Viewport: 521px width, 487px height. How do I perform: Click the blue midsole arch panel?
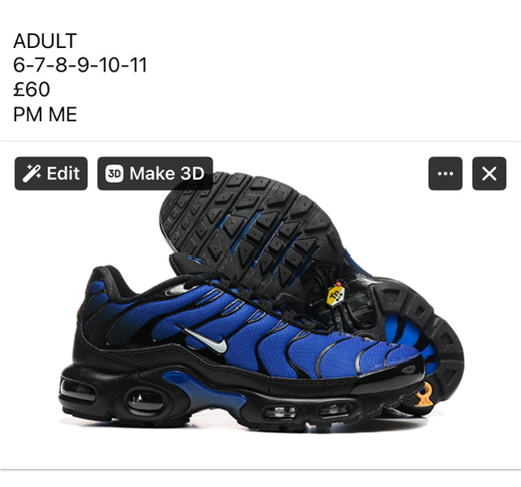tap(206, 391)
